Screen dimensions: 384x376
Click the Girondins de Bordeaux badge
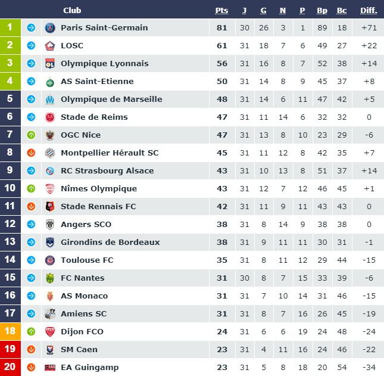coord(50,242)
